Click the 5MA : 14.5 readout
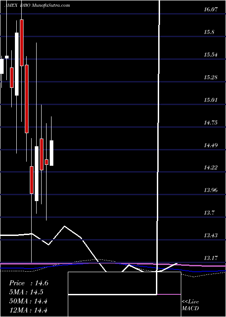 point(26,292)
